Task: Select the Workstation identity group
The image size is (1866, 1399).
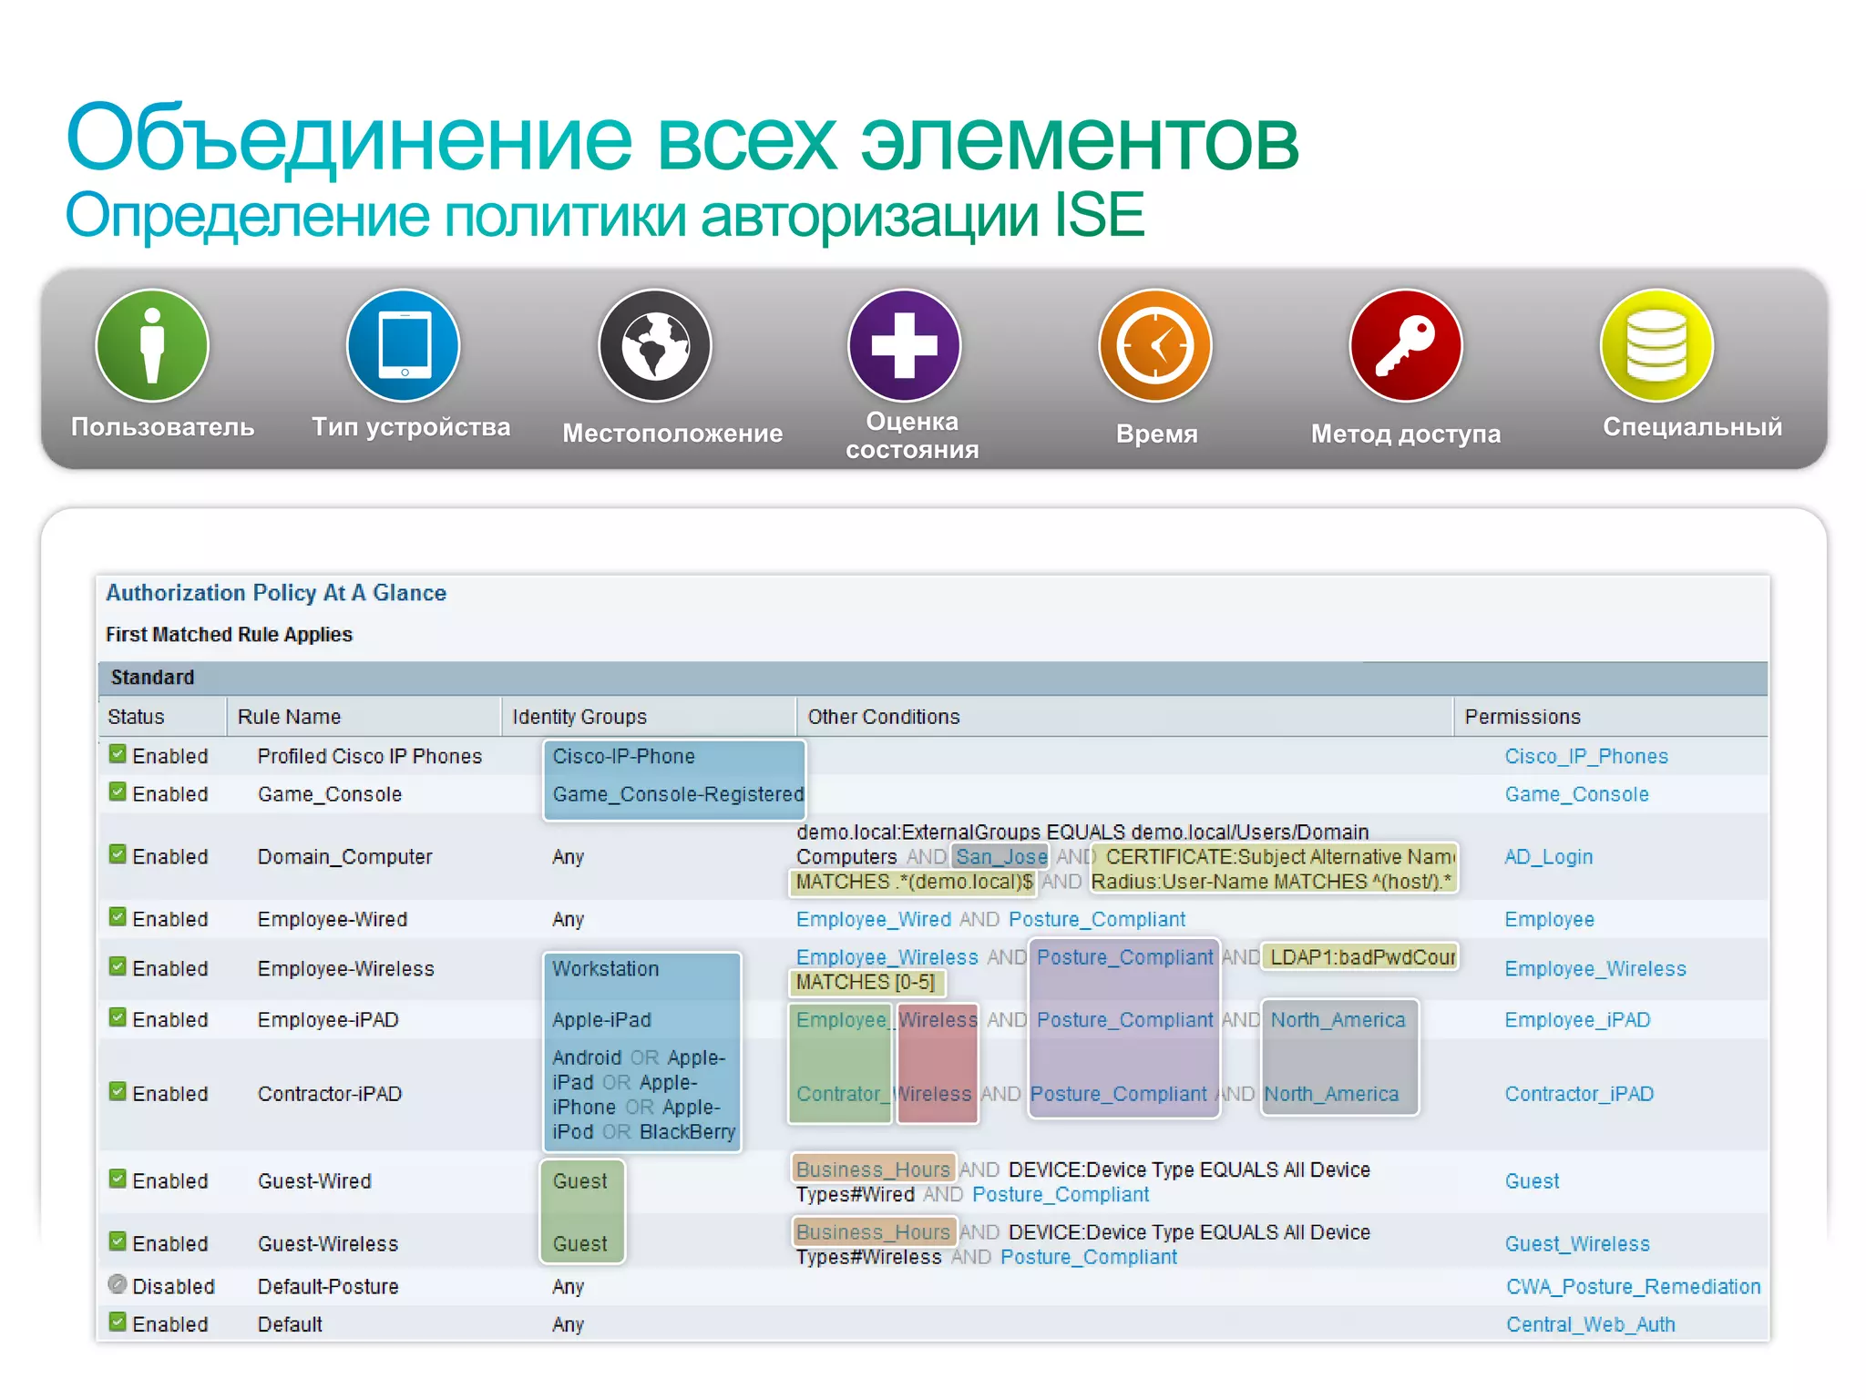Action: pos(605,969)
